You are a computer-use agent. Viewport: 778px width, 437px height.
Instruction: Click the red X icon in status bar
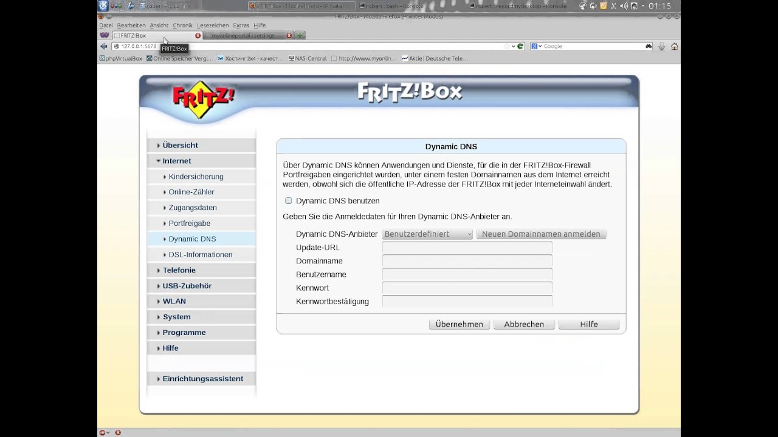(118, 433)
